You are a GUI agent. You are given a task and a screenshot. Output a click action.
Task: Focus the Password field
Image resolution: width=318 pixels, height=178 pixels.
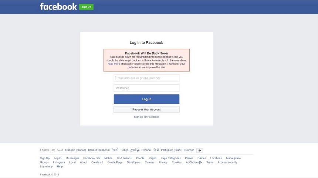tap(146, 88)
